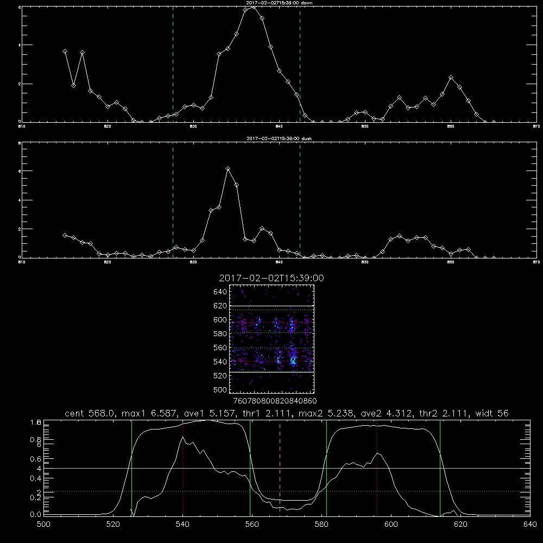Click the blue dotted threshold line in bottom plot
543x543 pixels.
287,491
